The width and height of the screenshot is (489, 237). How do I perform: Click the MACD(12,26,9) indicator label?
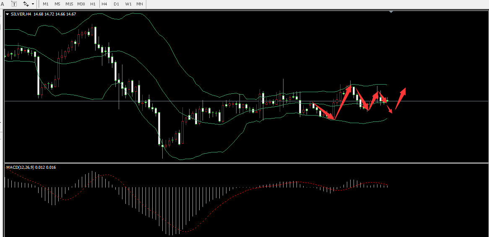coord(31,167)
